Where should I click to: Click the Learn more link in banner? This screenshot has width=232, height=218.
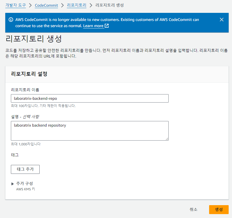(x=93, y=26)
